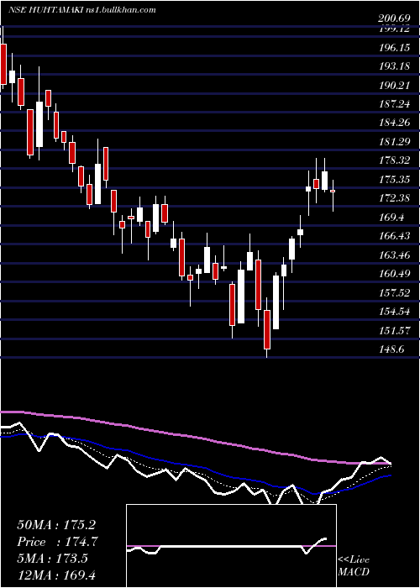The width and height of the screenshot is (420, 588).
Task: Select the 181.29 price axis label
Action: 396,143
